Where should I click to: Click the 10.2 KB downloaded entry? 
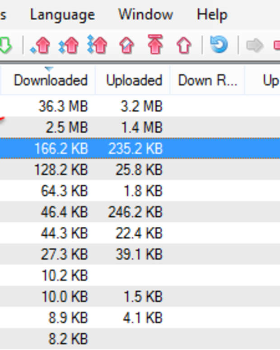tap(65, 275)
